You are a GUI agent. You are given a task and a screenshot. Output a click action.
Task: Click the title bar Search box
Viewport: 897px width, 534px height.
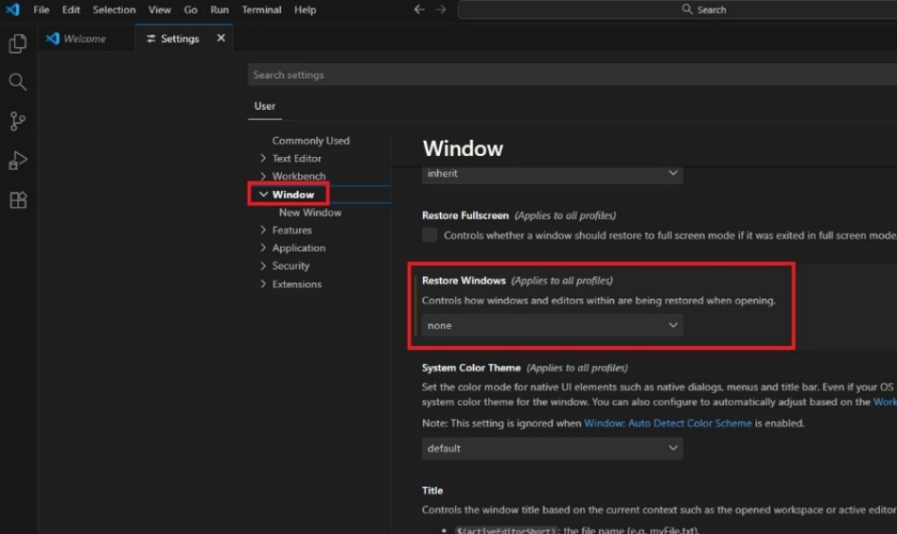tap(677, 9)
